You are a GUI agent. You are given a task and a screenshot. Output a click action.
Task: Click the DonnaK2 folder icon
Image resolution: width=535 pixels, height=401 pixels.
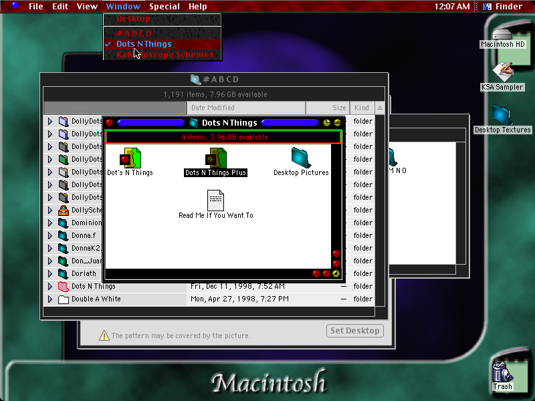click(x=64, y=248)
